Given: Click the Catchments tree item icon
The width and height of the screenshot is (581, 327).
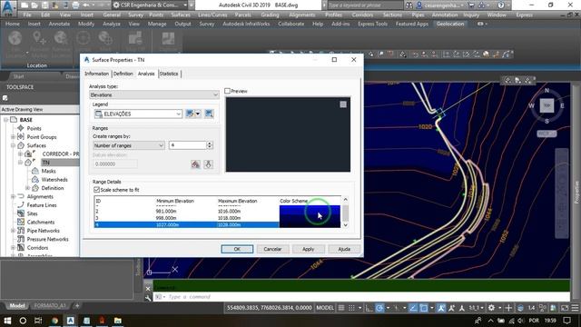Looking at the screenshot, I should tap(21, 222).
